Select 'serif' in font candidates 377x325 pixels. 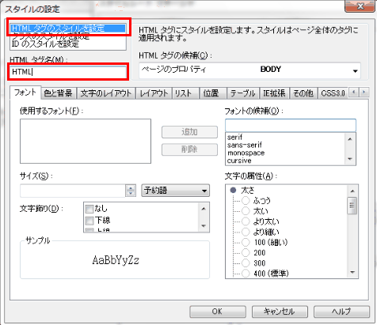click(x=286, y=137)
